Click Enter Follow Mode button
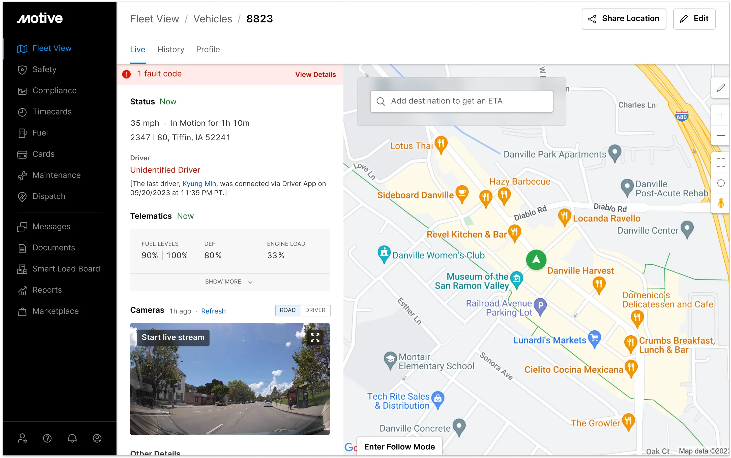This screenshot has width=731, height=458. [x=399, y=446]
